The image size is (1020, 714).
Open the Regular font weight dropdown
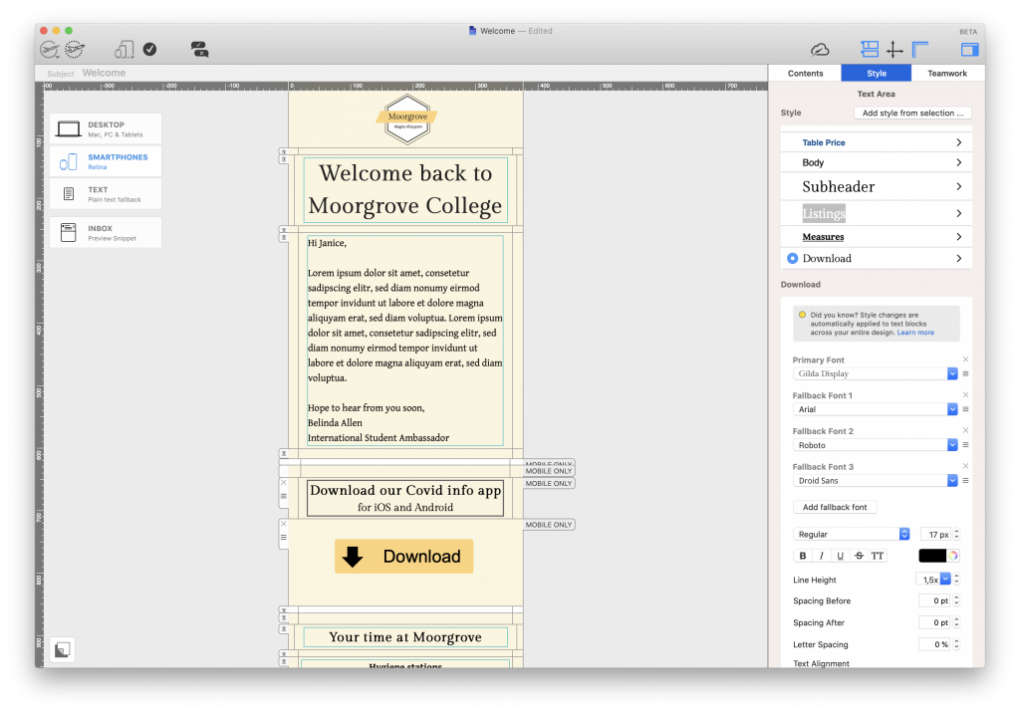(x=851, y=534)
